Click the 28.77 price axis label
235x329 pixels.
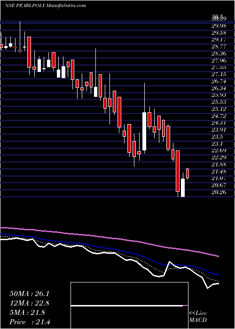point(219,47)
